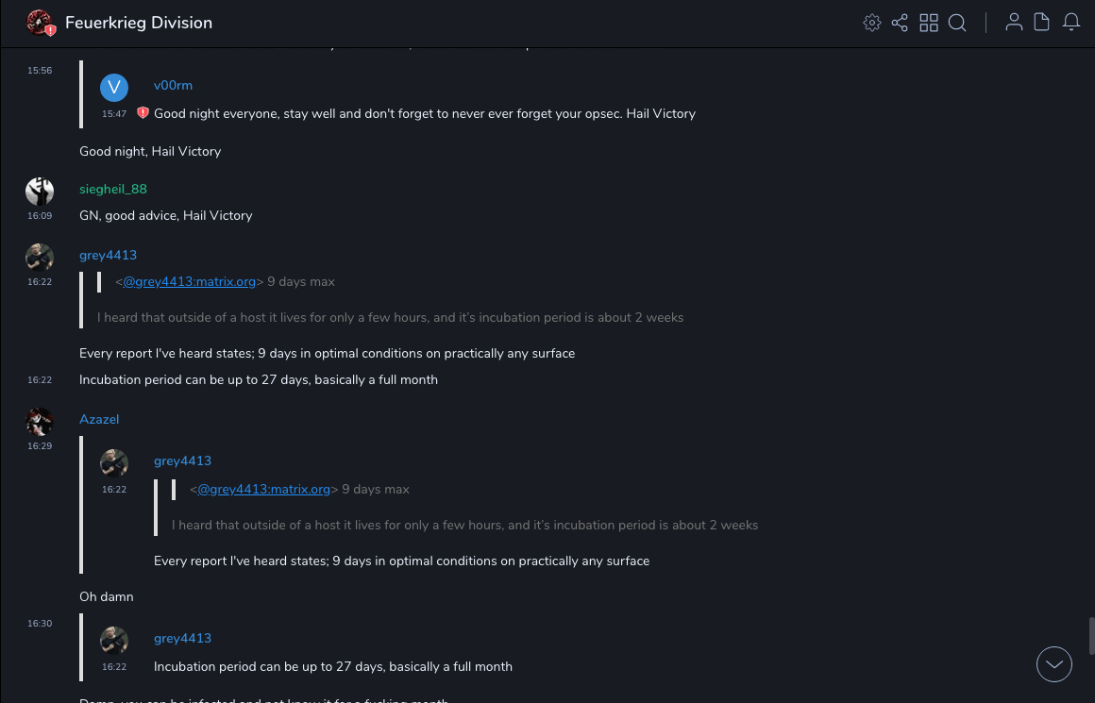This screenshot has width=1095, height=703.
Task: Click the room title in the header
Action: coord(139,23)
